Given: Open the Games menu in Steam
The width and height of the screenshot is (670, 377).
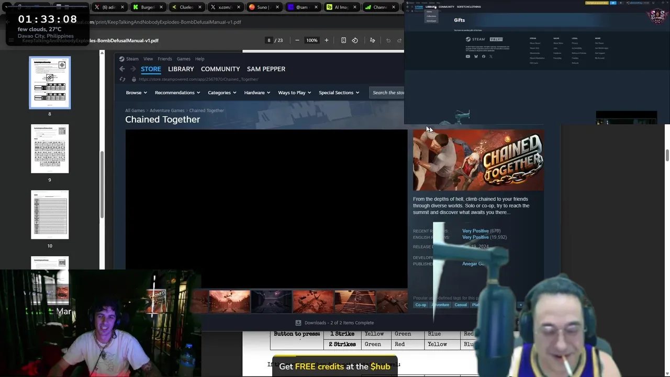Looking at the screenshot, I should [x=183, y=59].
